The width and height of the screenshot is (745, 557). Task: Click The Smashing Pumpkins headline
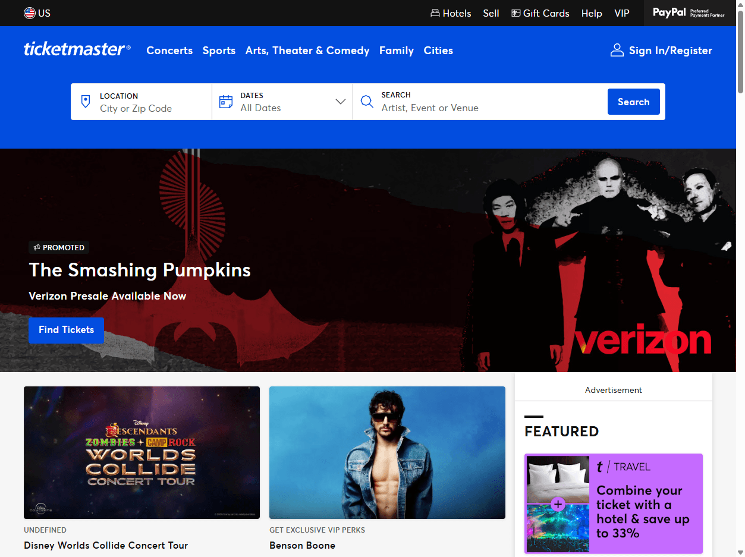pyautogui.click(x=140, y=270)
